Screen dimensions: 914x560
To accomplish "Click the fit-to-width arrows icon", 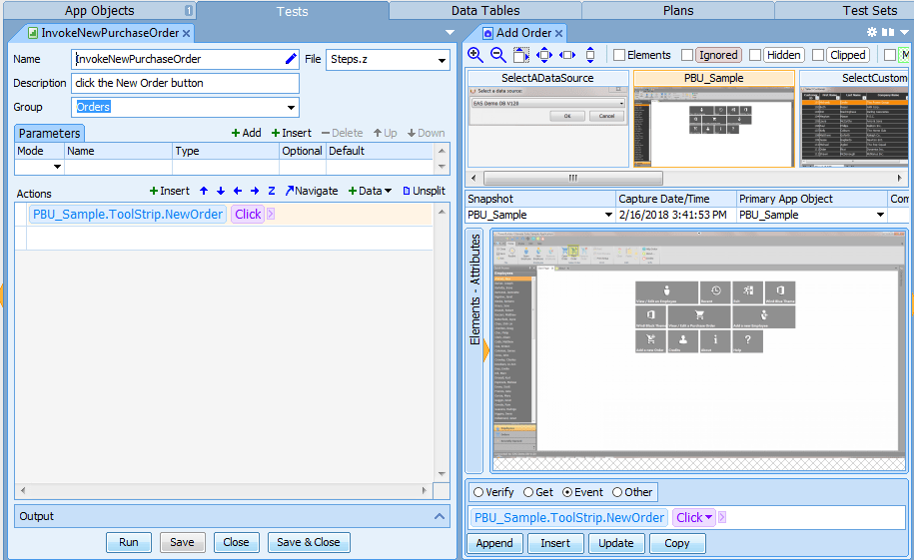I will 567,55.
